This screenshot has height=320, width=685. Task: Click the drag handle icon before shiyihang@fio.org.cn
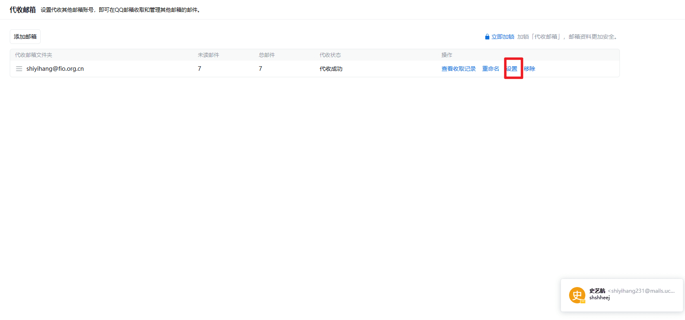click(19, 69)
